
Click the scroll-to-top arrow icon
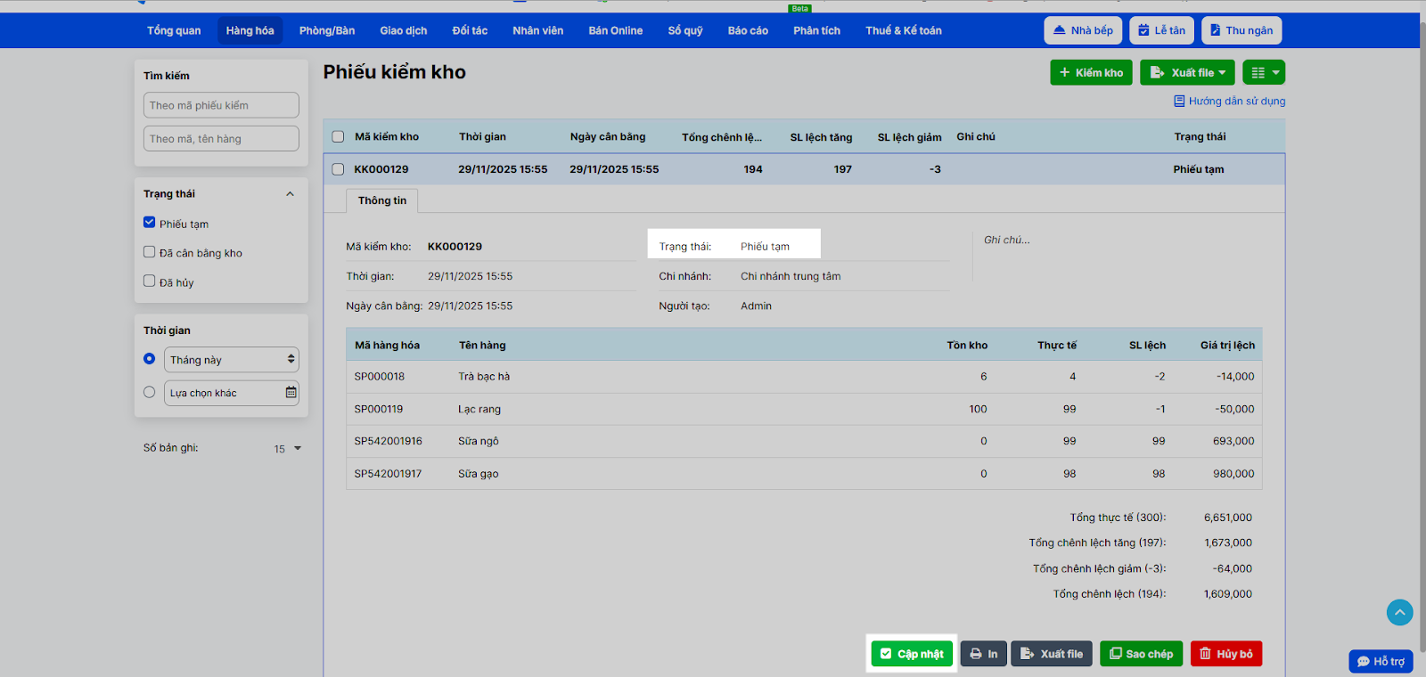click(1400, 612)
